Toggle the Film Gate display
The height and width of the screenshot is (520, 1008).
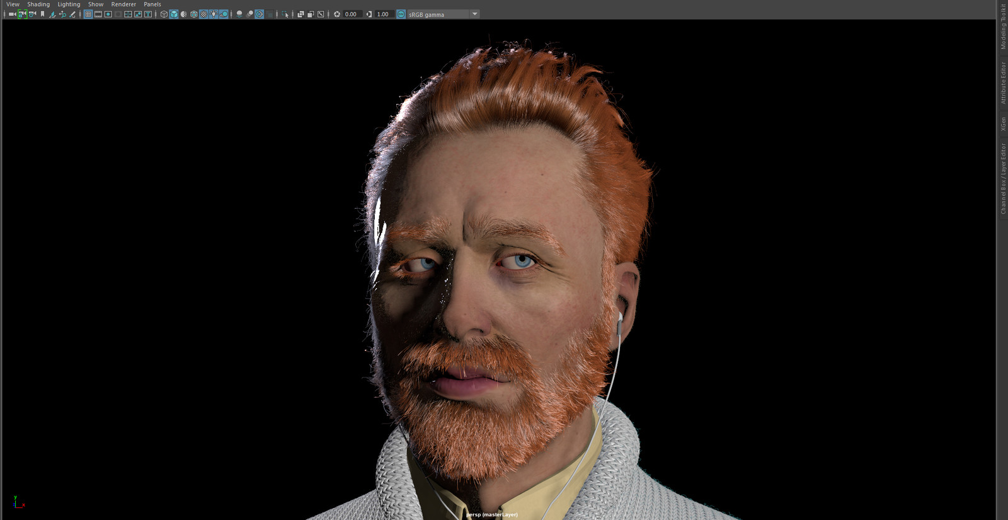point(98,14)
